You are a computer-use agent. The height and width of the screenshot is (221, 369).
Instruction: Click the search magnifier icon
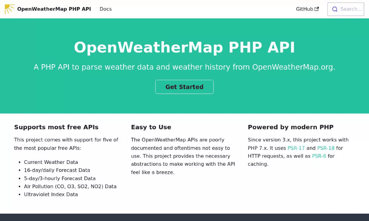(335, 9)
